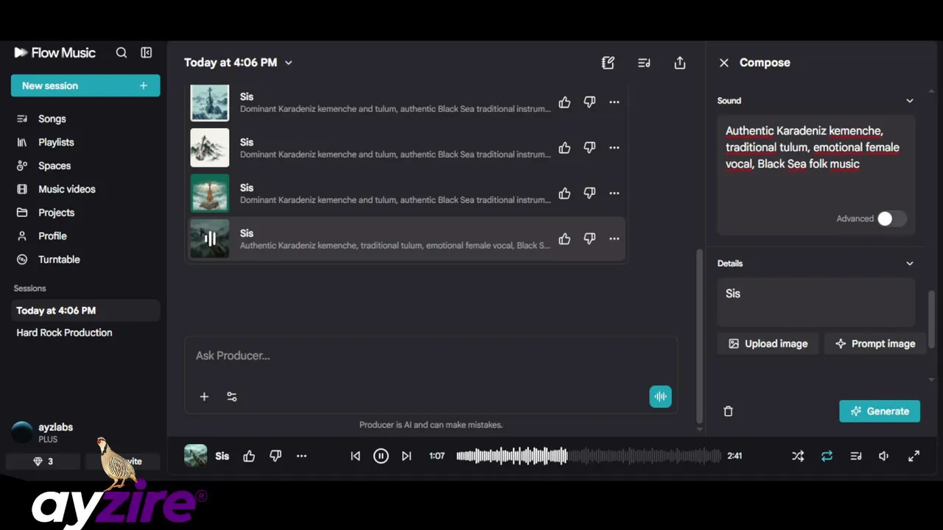Open the compose notes icon in the header
This screenshot has height=530, width=943.
coord(608,63)
